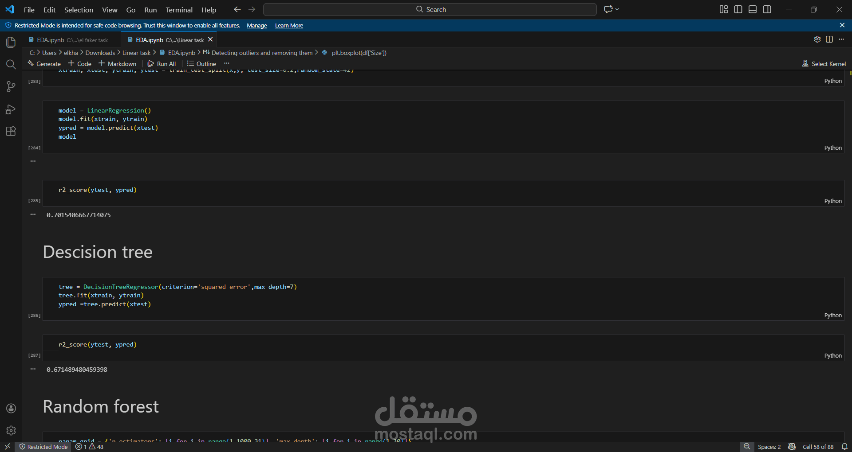Click the Manage link in Restricted Mode banner
This screenshot has width=852, height=452.
coord(257,26)
